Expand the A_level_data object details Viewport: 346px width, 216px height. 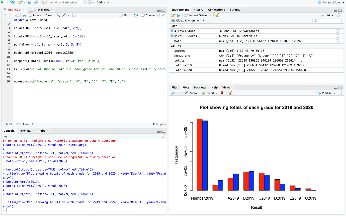tap(172, 31)
